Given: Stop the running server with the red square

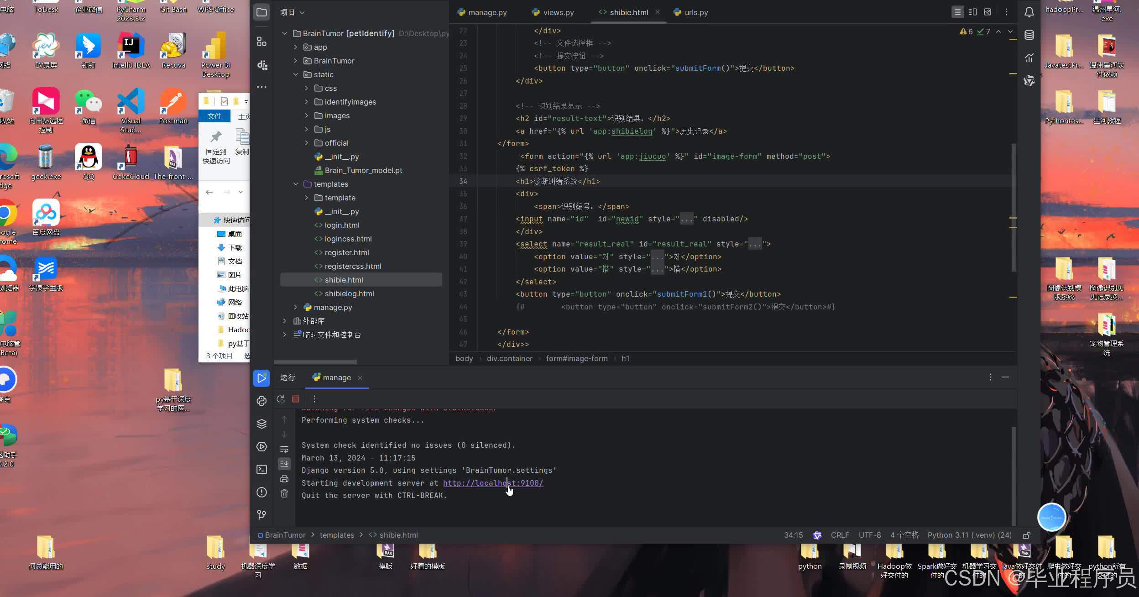Looking at the screenshot, I should (296, 399).
